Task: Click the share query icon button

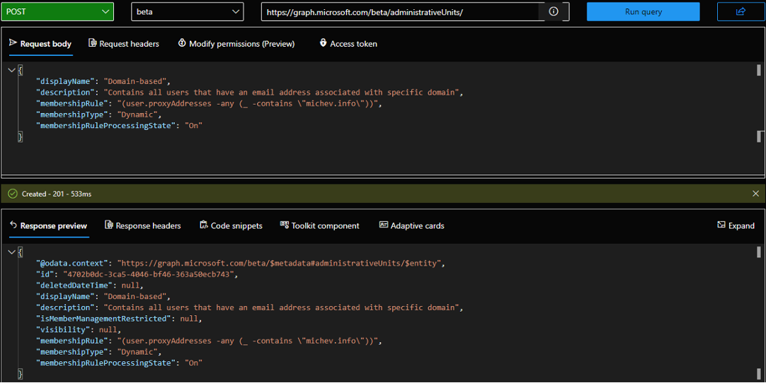Action: pos(741,12)
